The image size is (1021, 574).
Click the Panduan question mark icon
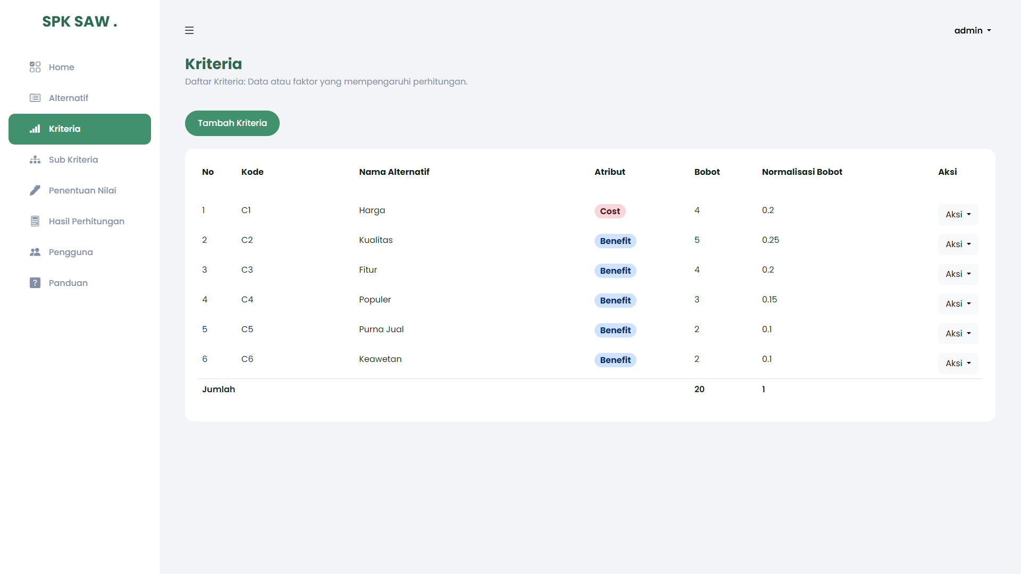pyautogui.click(x=35, y=283)
